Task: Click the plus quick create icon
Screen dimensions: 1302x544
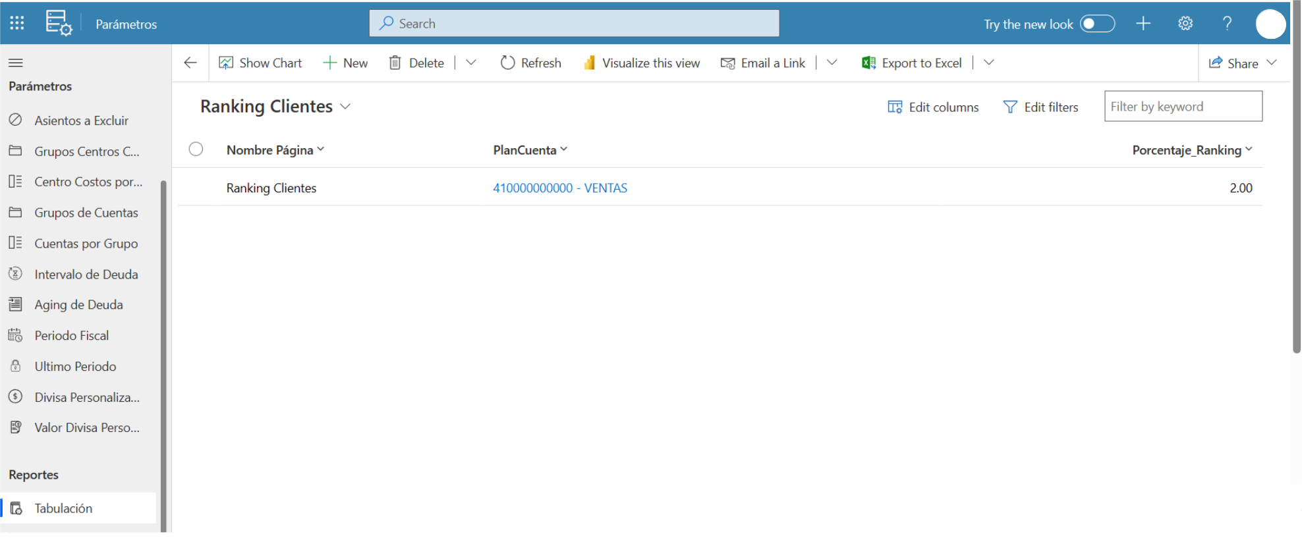Action: (x=1143, y=24)
